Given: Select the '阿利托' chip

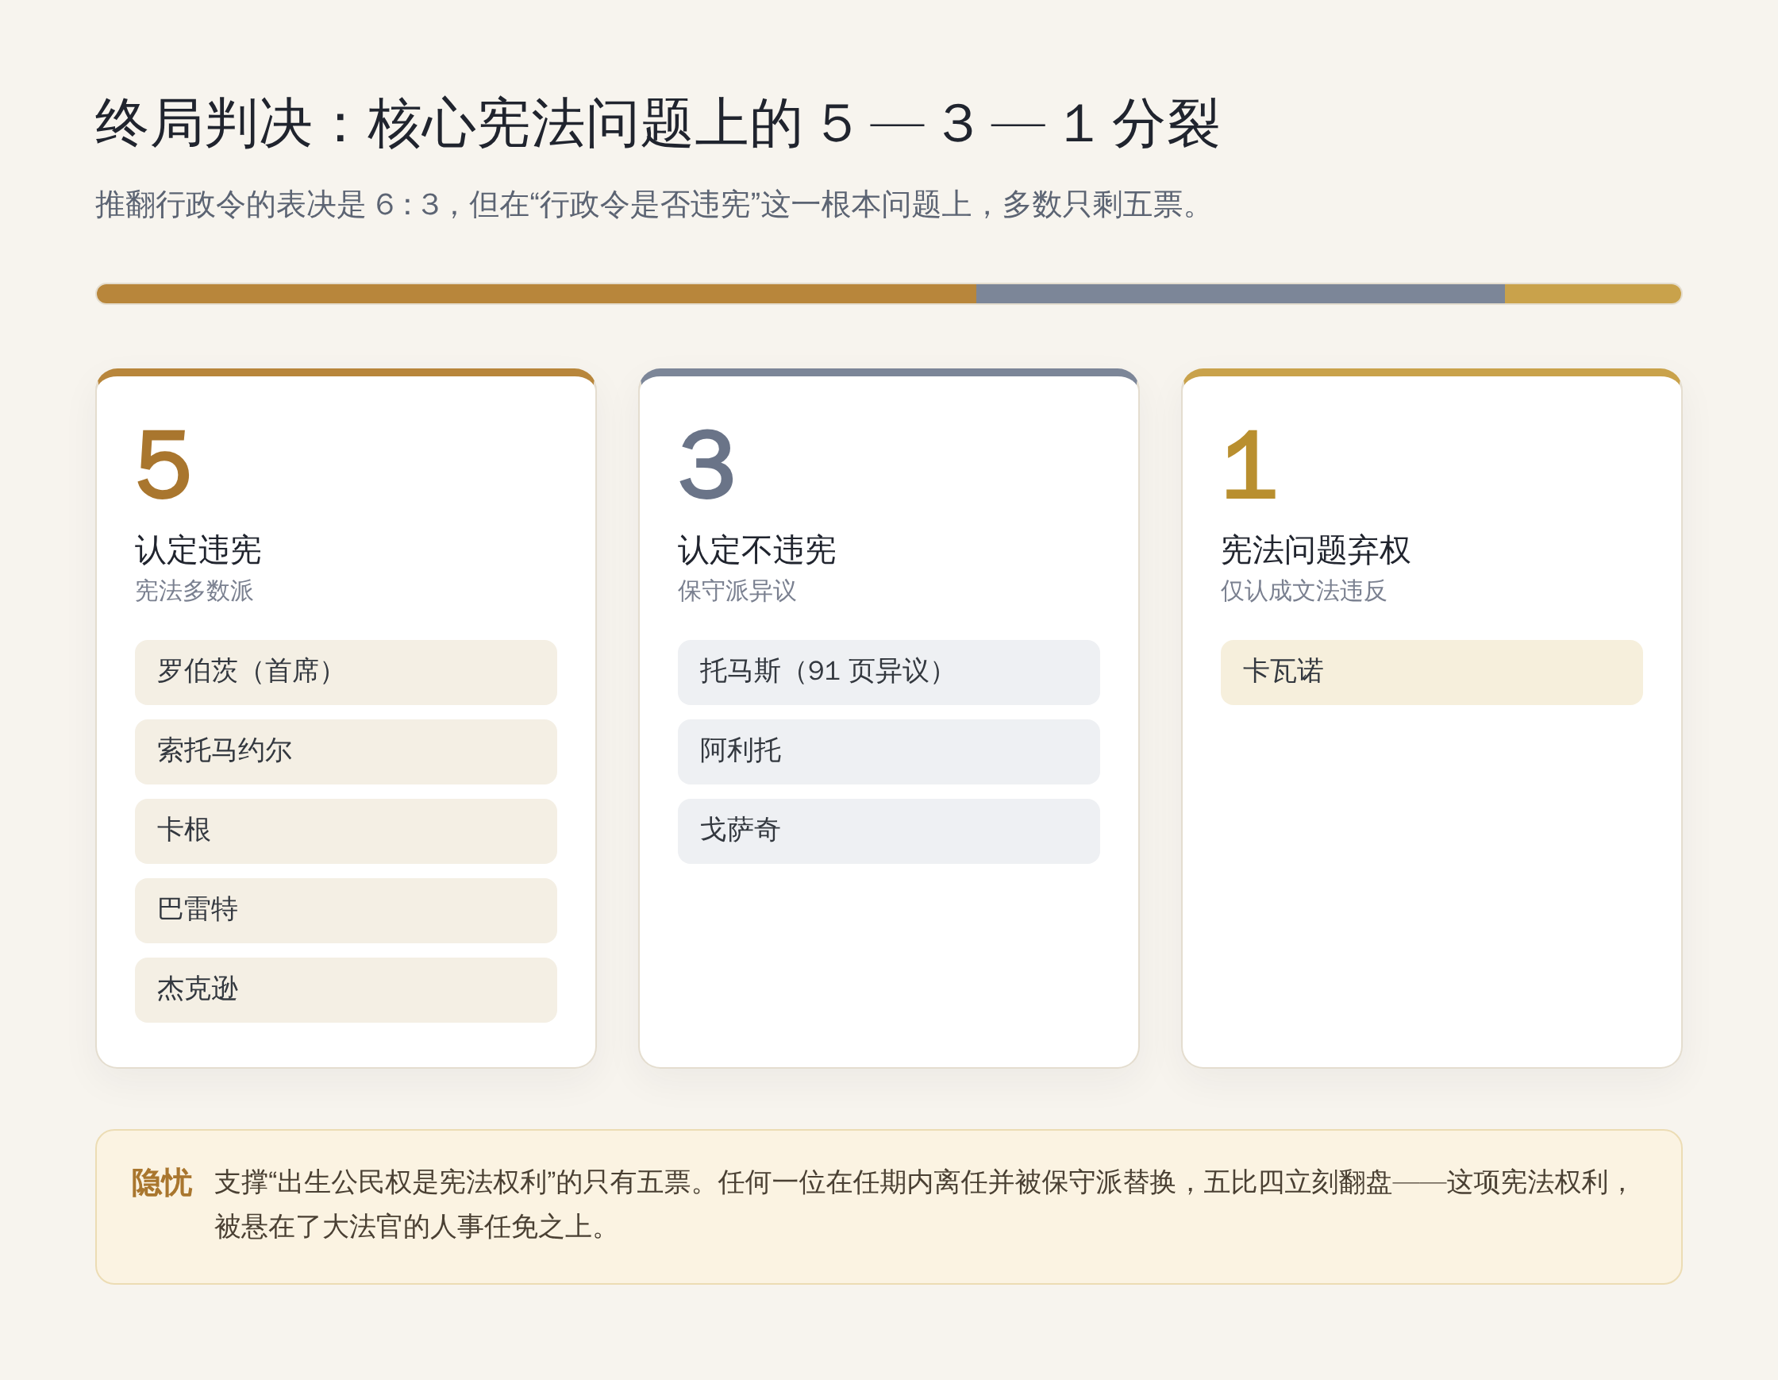Looking at the screenshot, I should pyautogui.click(x=889, y=751).
